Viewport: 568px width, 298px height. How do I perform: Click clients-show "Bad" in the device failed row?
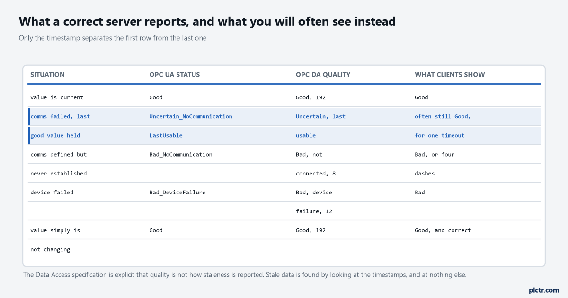tap(419, 192)
